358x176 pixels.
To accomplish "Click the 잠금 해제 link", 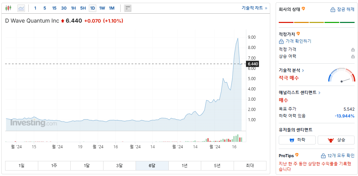I will (x=346, y=10).
